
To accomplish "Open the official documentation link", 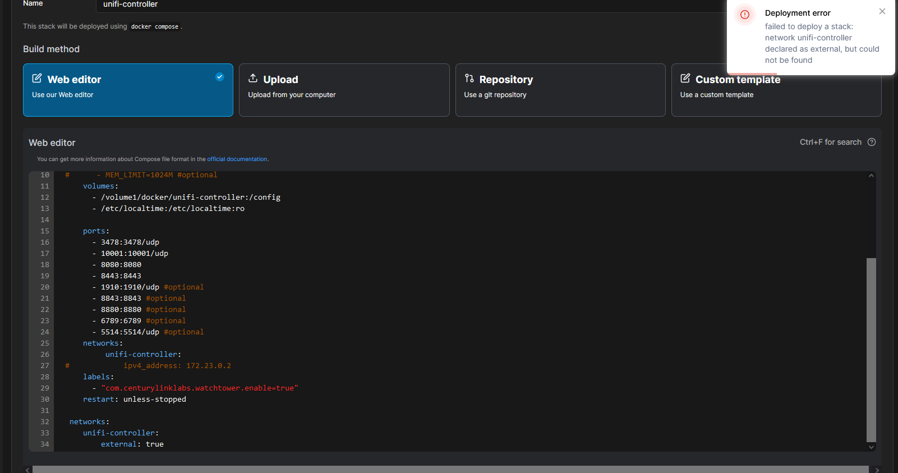I will 237,159.
